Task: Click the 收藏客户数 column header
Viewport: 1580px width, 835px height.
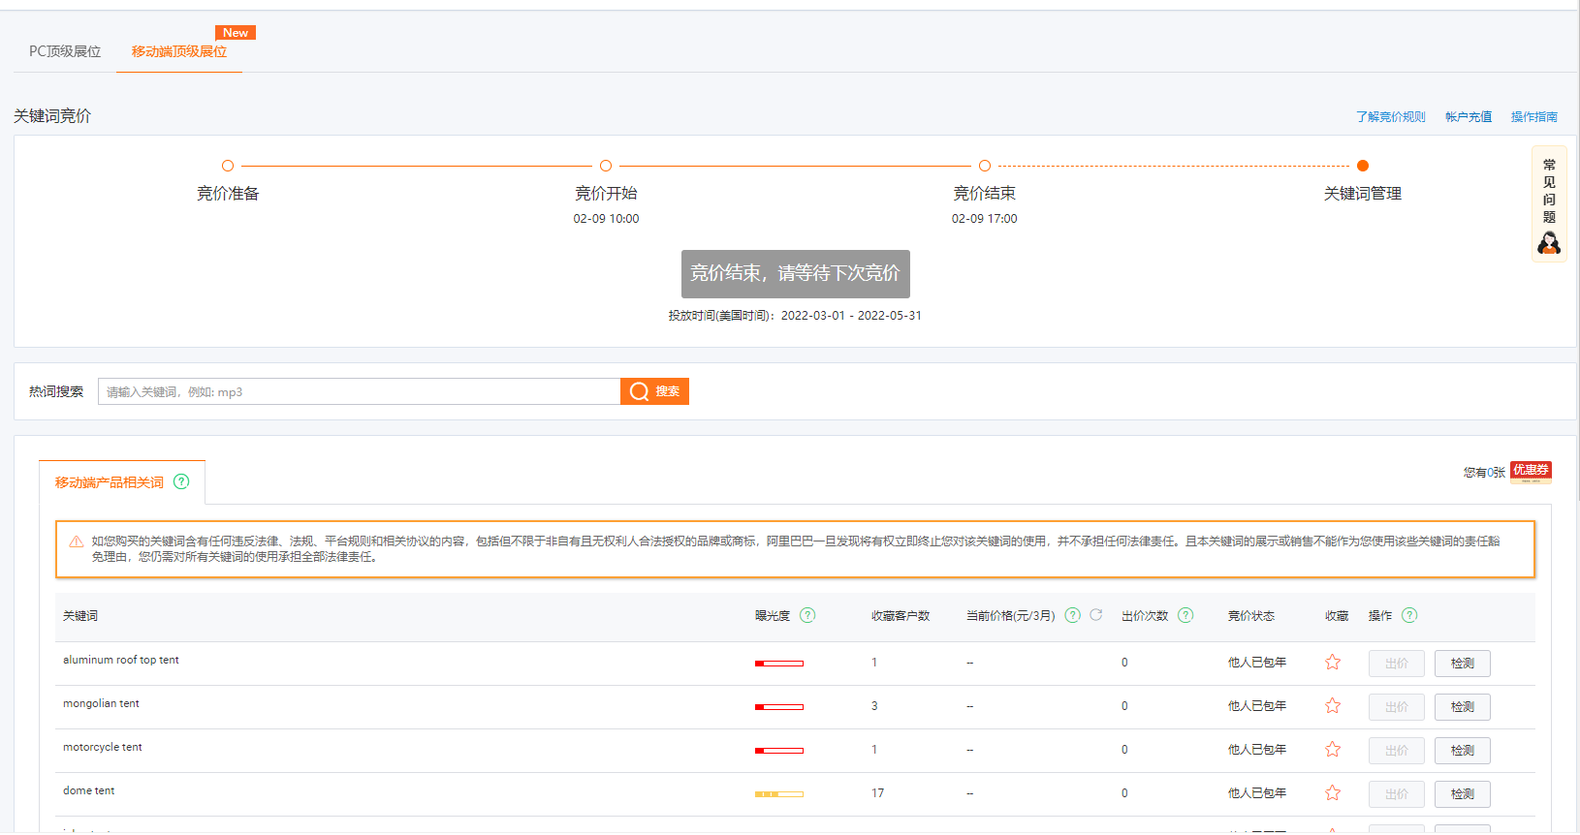Action: [901, 616]
